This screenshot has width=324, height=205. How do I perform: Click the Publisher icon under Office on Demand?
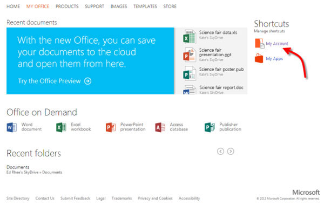tap(210, 127)
